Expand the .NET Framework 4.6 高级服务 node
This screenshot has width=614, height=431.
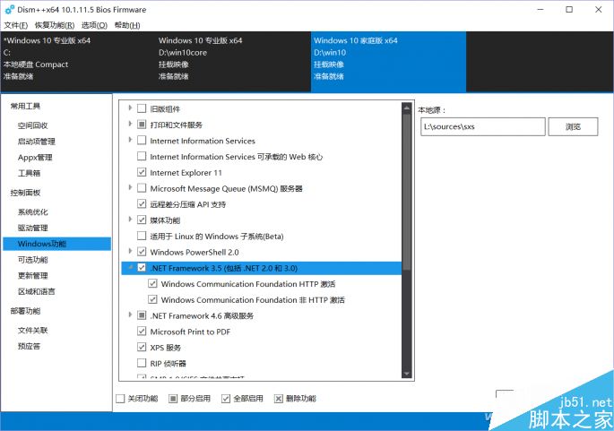[x=130, y=315]
